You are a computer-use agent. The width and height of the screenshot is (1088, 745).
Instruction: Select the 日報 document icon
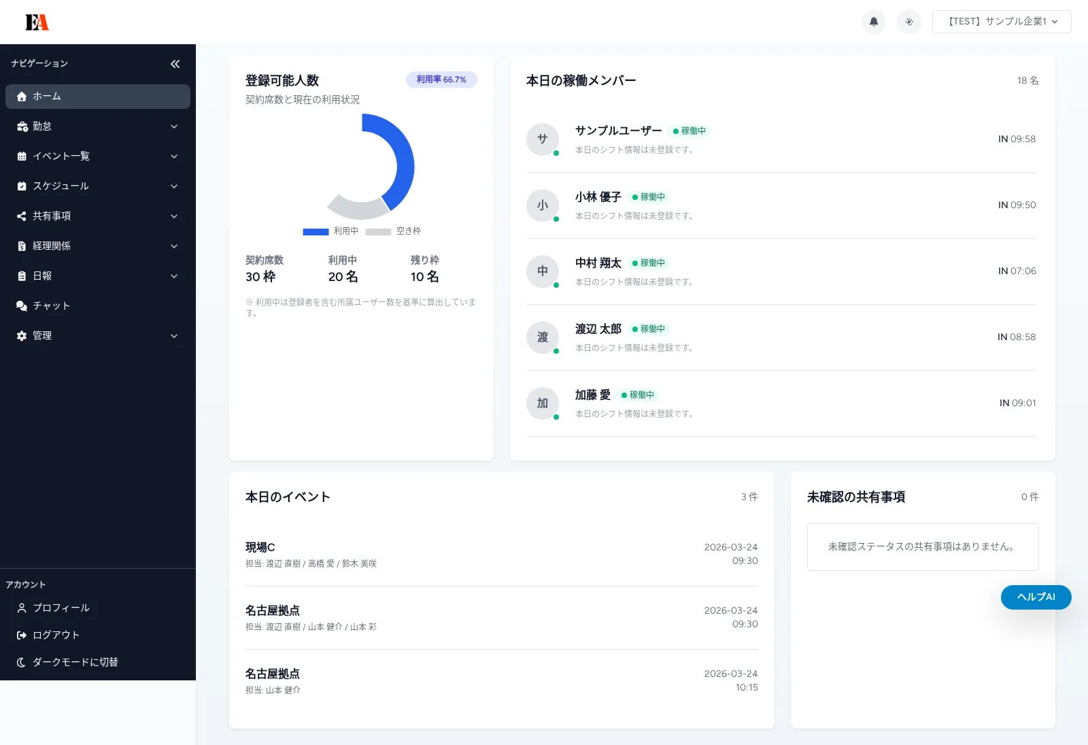22,276
